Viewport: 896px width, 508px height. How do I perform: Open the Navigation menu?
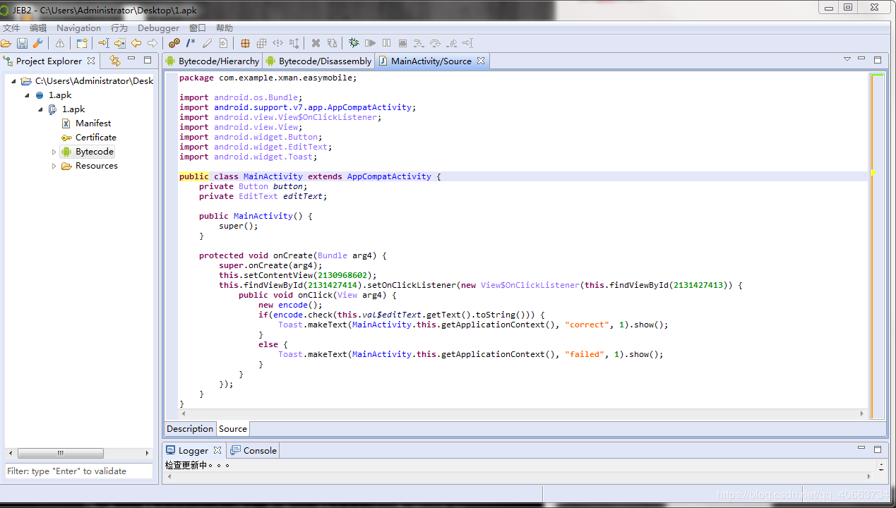pos(78,28)
